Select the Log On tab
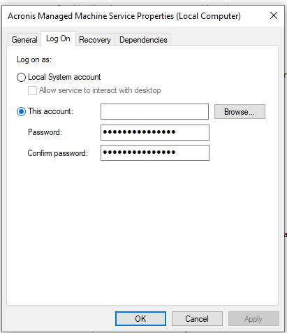 pos(58,38)
